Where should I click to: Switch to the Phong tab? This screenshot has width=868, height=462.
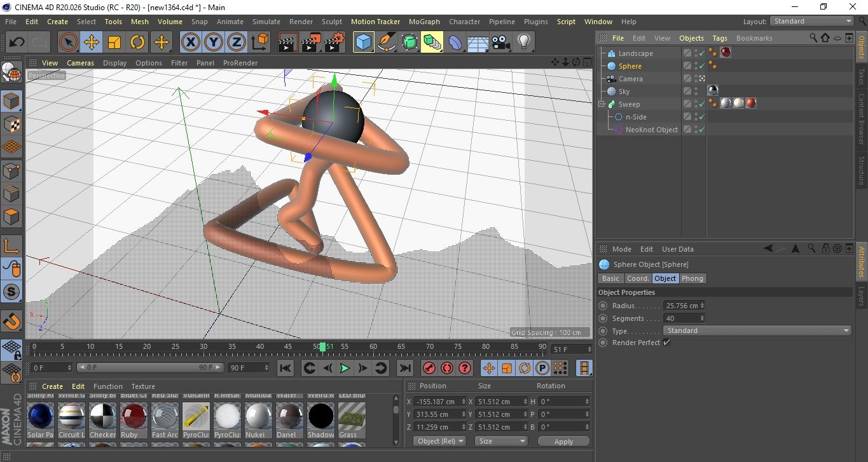(x=692, y=278)
